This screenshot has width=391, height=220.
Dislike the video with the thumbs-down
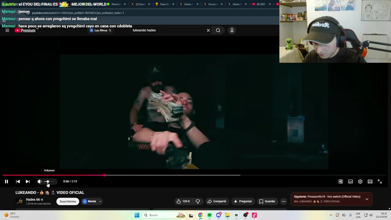coord(198,201)
